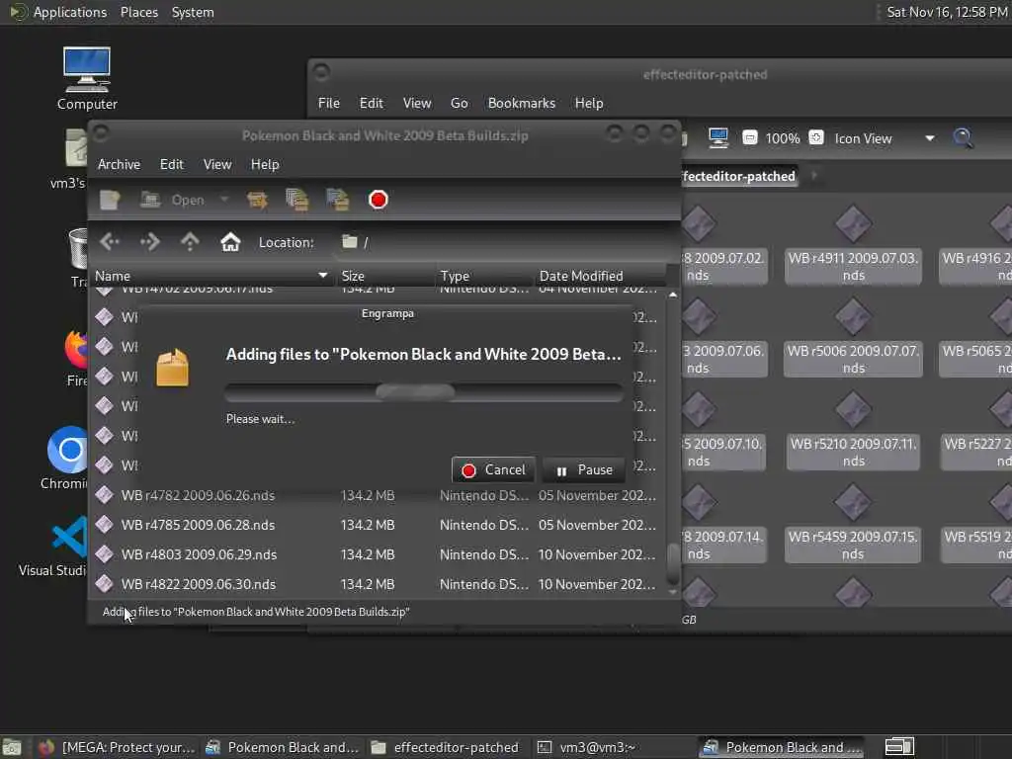Open the Archive menu
The height and width of the screenshot is (759, 1012).
click(119, 165)
